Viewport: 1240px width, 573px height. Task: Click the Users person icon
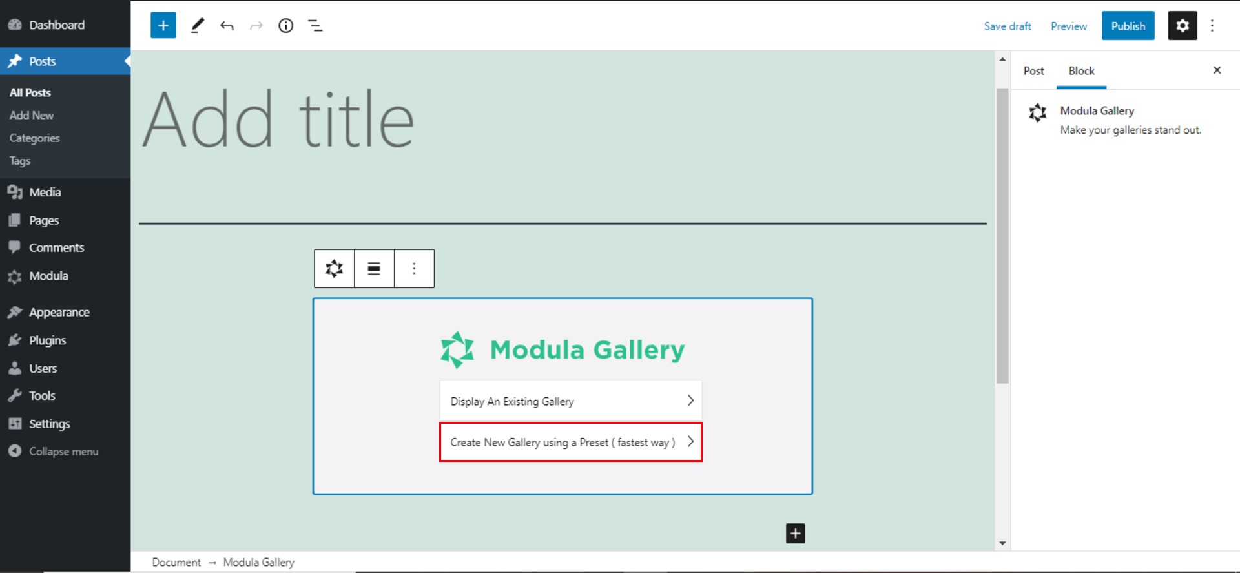[x=15, y=368]
